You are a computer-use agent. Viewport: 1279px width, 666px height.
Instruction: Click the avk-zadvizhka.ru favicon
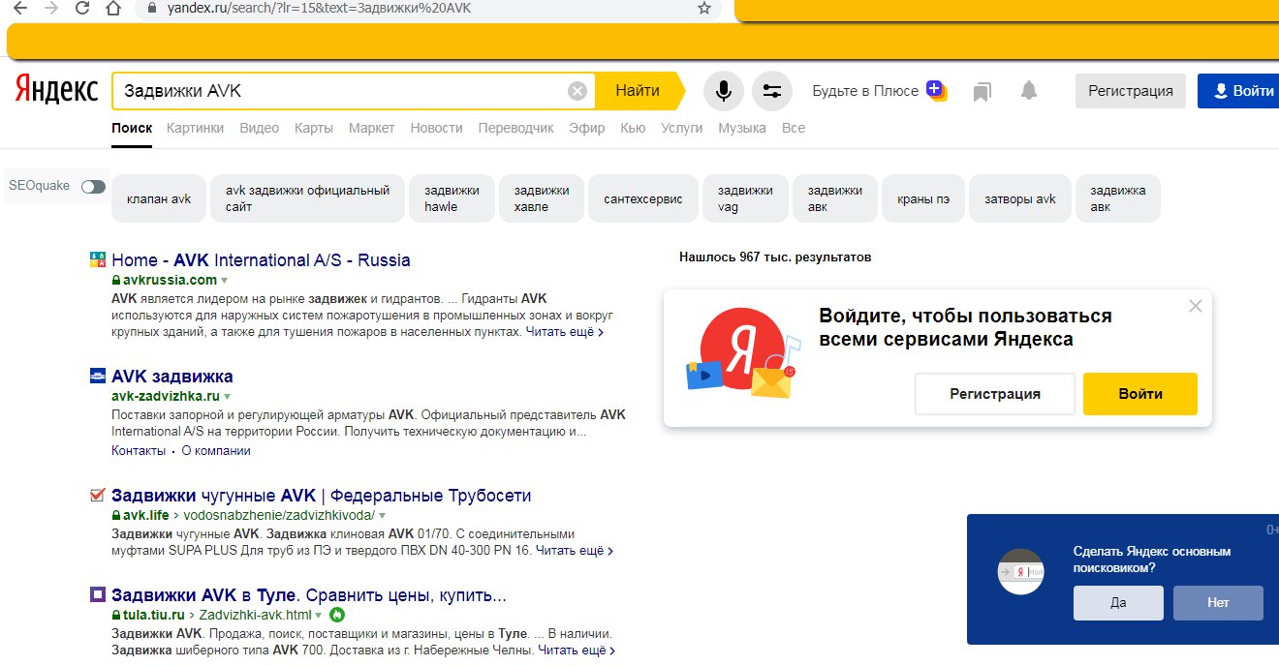point(97,376)
